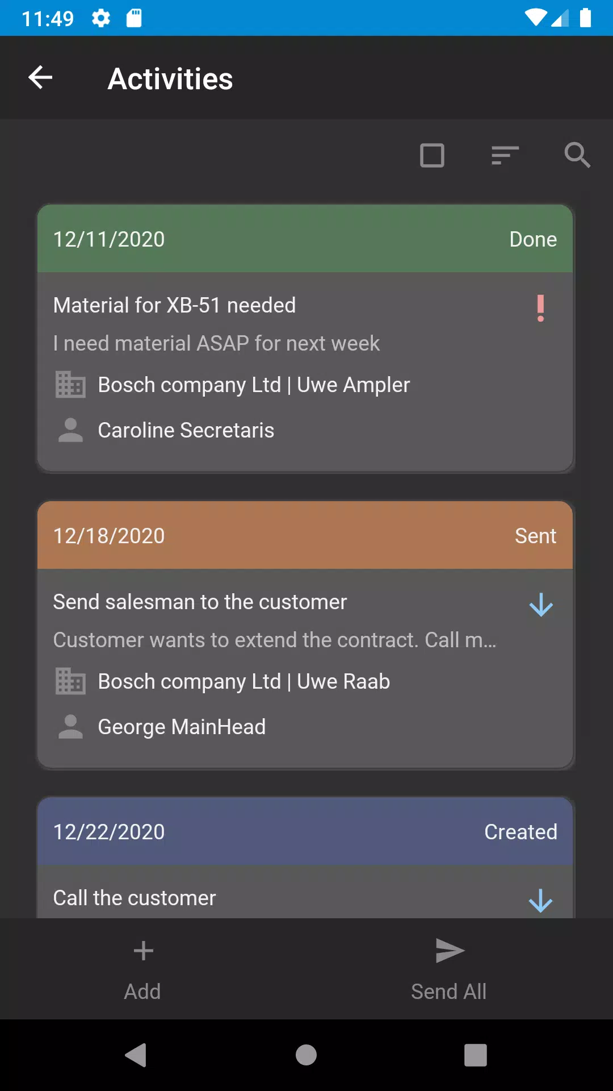Select the 12/22/2020 Created activity header
Viewport: 613px width, 1091px height.
[305, 832]
